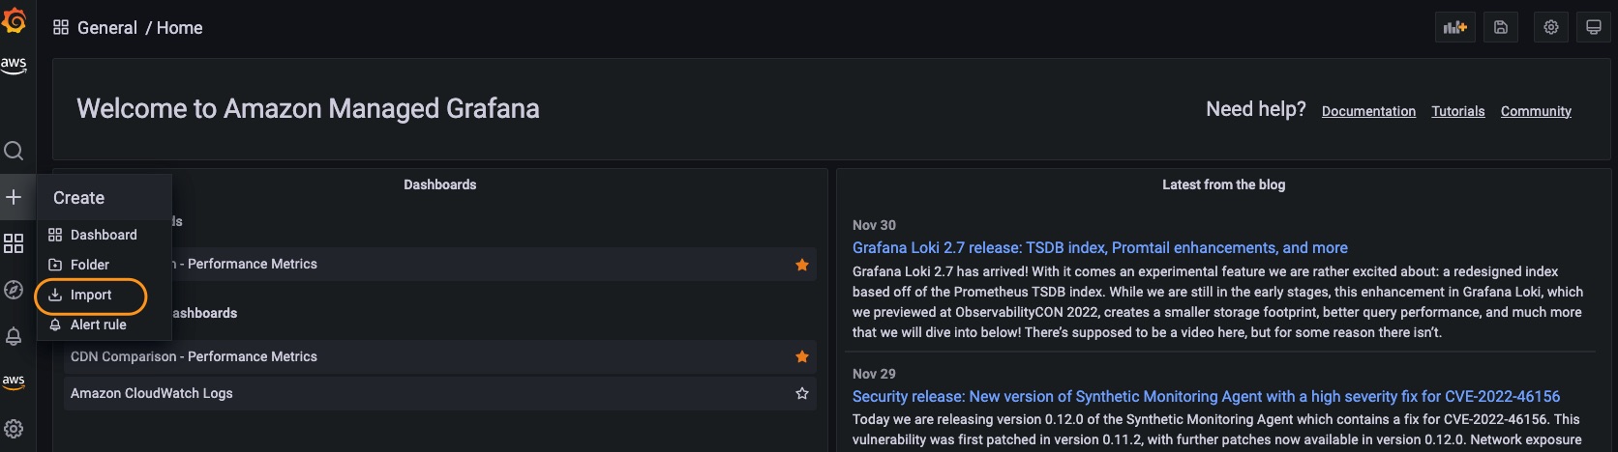
Task: Open the Security release Synthetic Monitoring Agent post
Action: (1206, 396)
